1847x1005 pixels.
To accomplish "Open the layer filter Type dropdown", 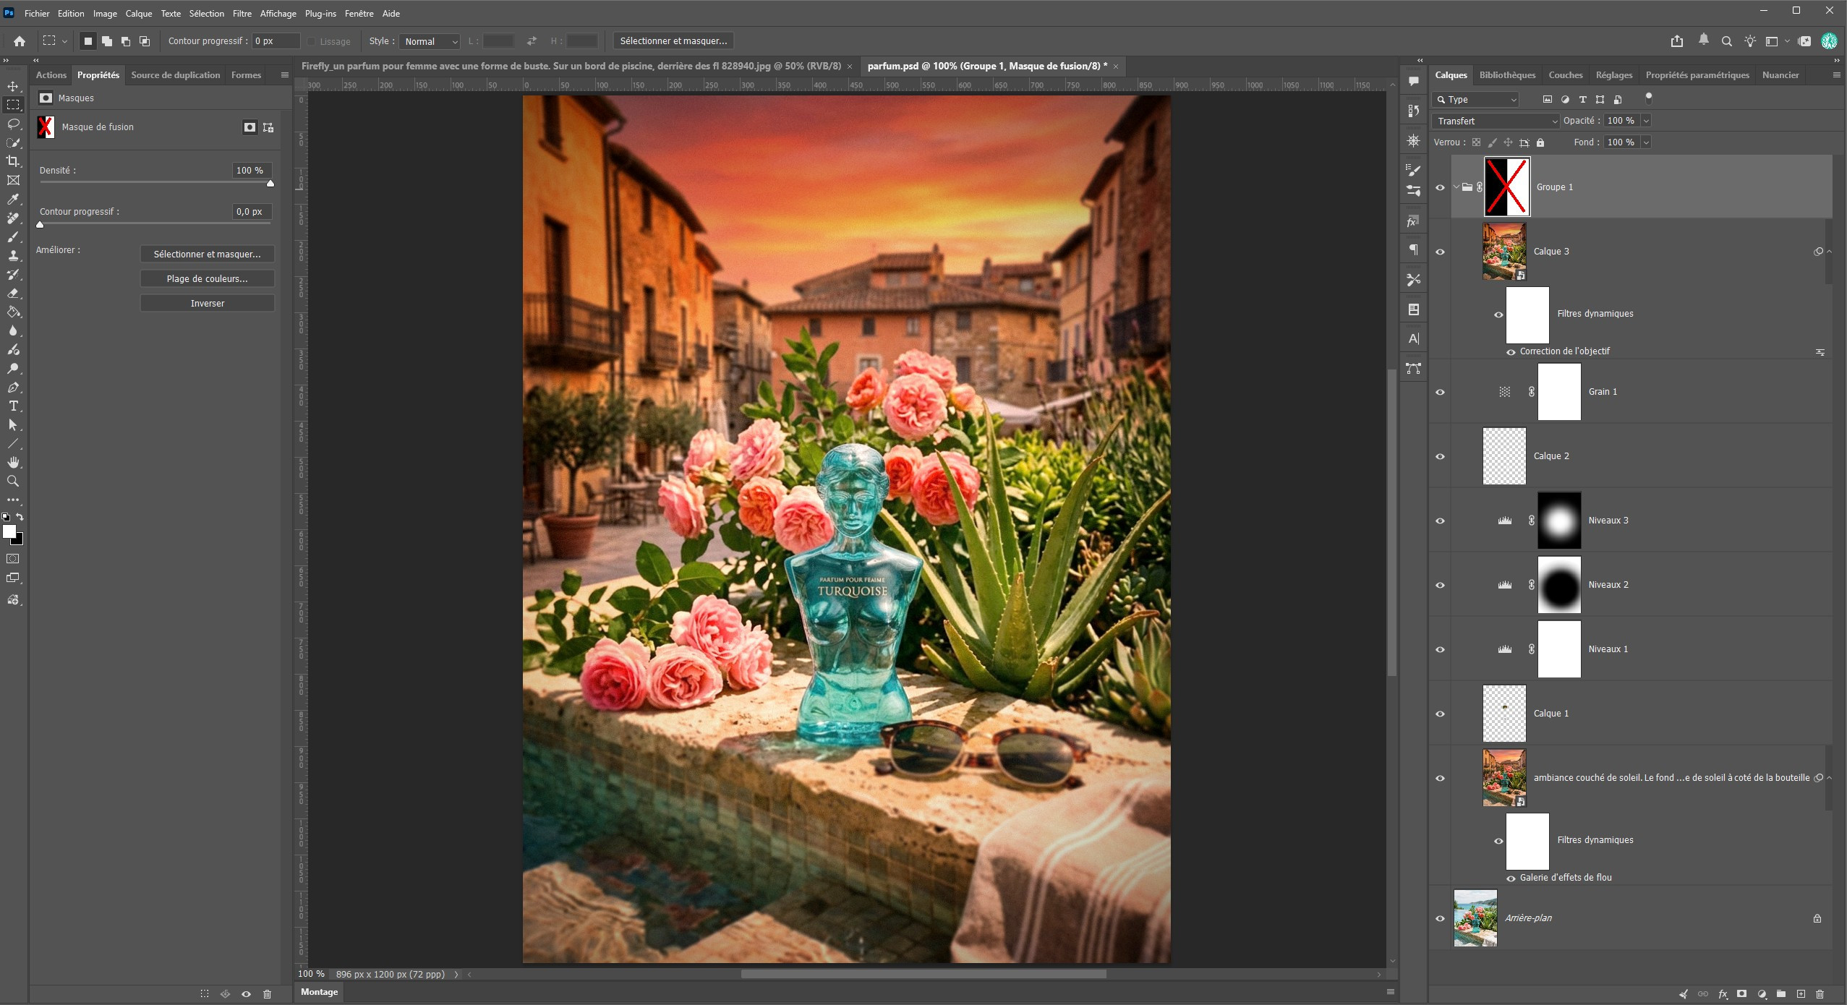I will 1476,99.
